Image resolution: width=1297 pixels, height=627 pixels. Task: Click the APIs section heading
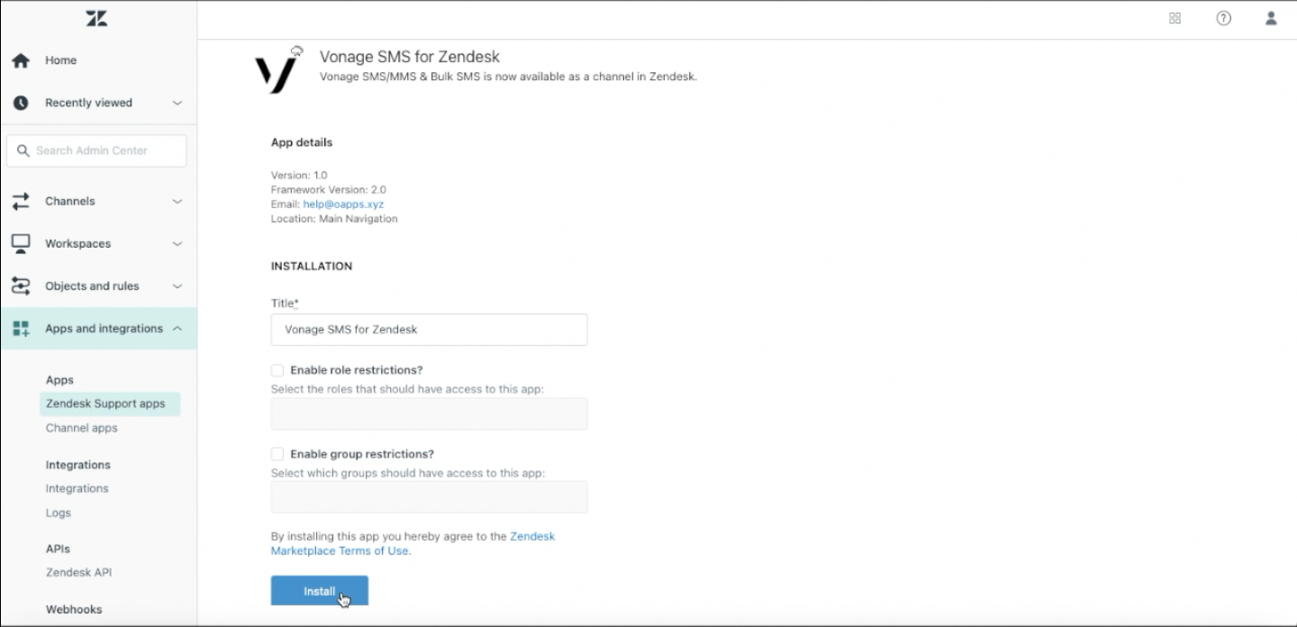[x=58, y=549]
